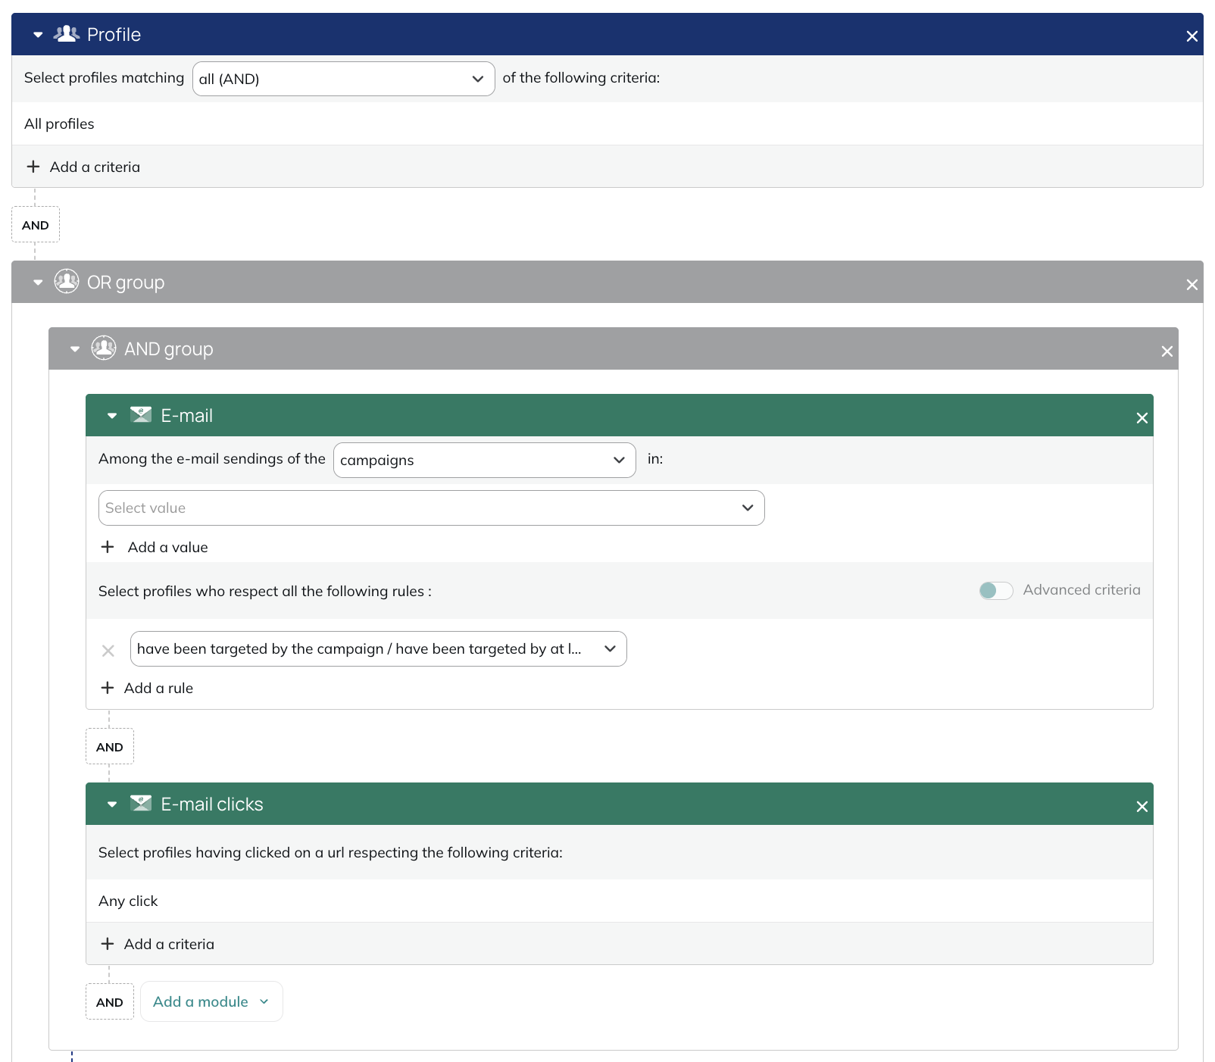Click the AND operator between Profile and OR group
Screen dimensions: 1215x1062
point(36,225)
